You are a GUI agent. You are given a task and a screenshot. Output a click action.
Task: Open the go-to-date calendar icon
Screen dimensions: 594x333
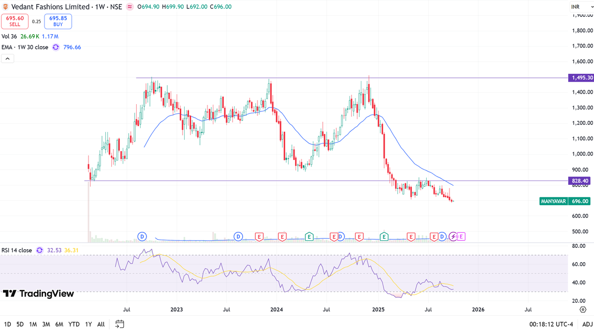[119, 324]
